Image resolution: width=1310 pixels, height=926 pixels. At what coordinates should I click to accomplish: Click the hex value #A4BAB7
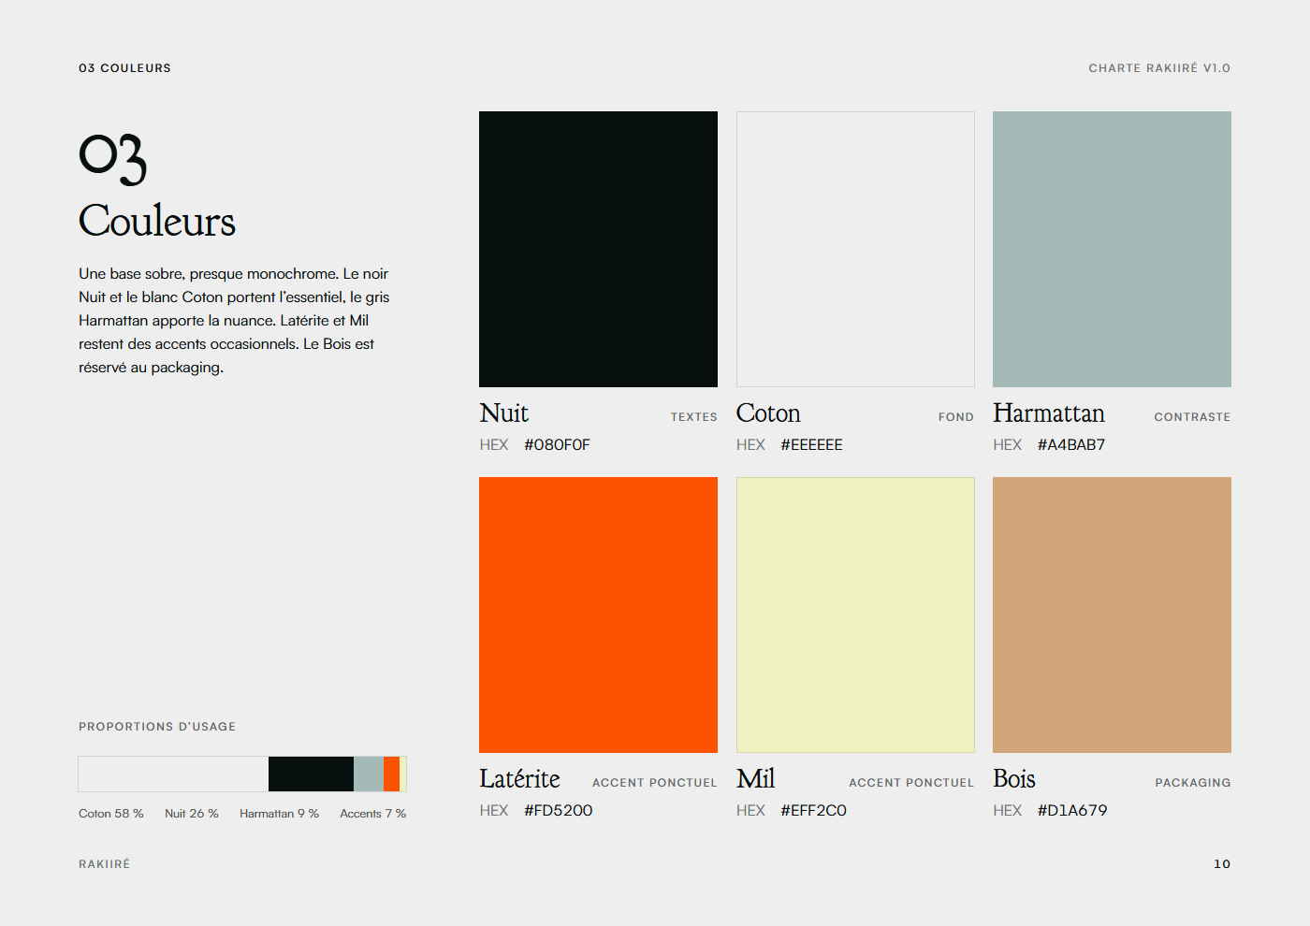[x=1071, y=445]
